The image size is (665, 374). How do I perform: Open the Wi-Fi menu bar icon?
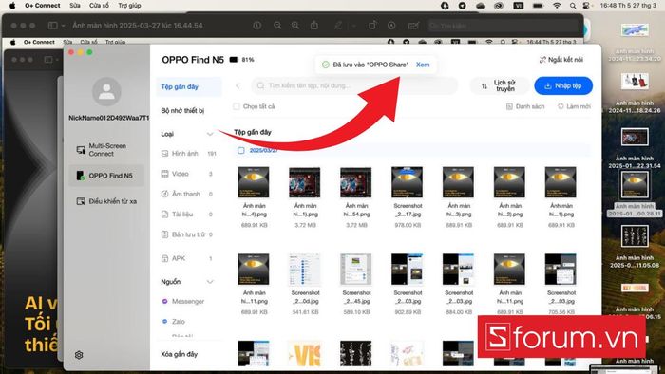[x=557, y=6]
